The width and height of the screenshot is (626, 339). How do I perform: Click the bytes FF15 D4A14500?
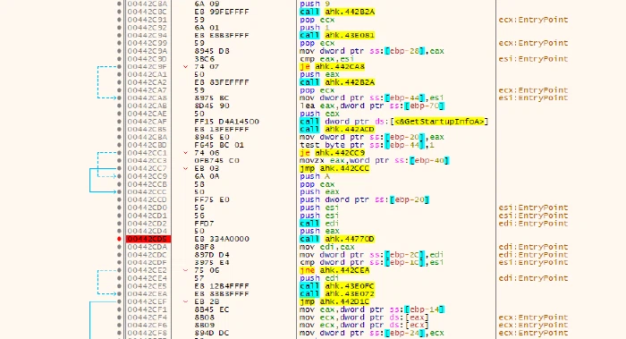click(x=227, y=122)
